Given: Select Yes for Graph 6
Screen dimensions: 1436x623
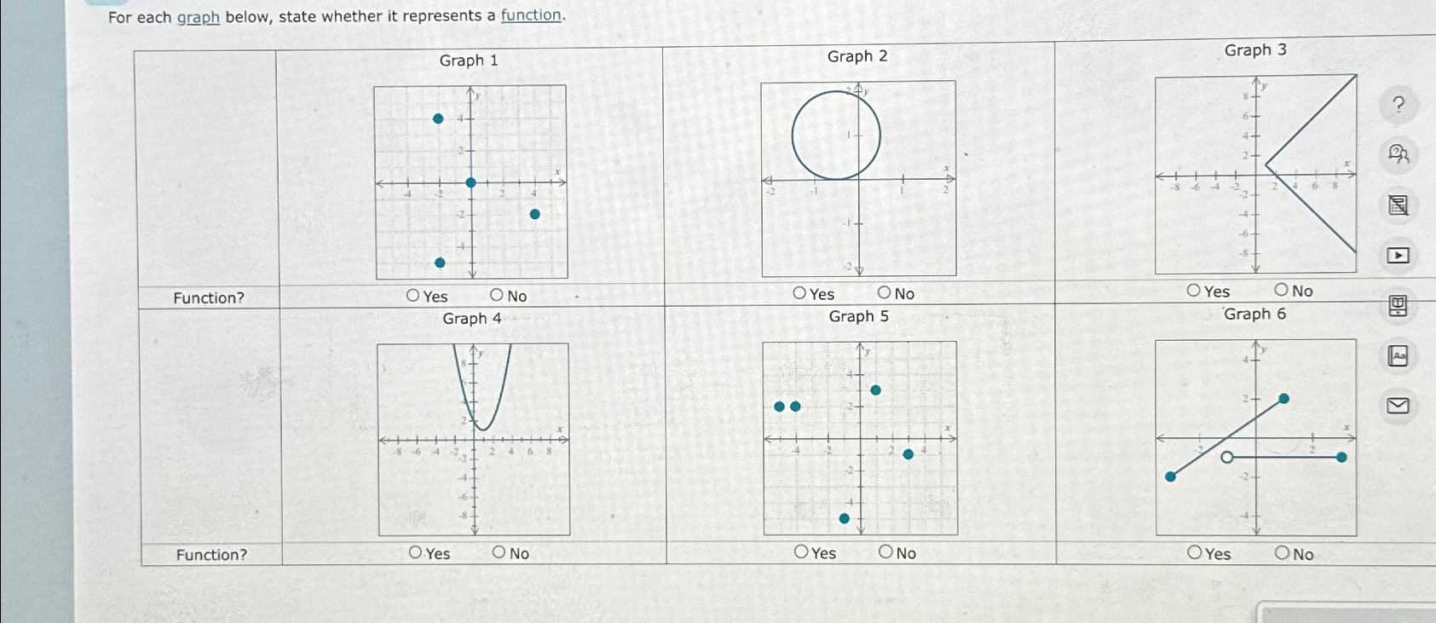Looking at the screenshot, I should coord(1197,554).
